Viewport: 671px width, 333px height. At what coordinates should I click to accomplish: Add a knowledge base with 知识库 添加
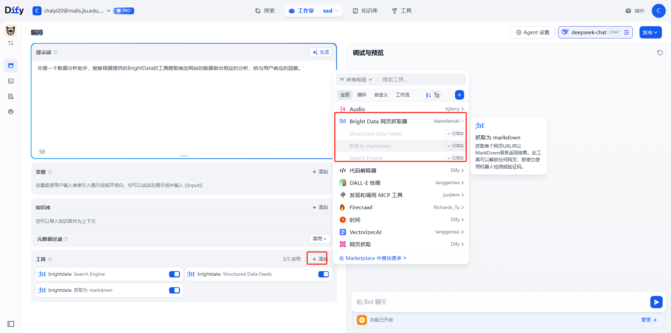tap(320, 207)
